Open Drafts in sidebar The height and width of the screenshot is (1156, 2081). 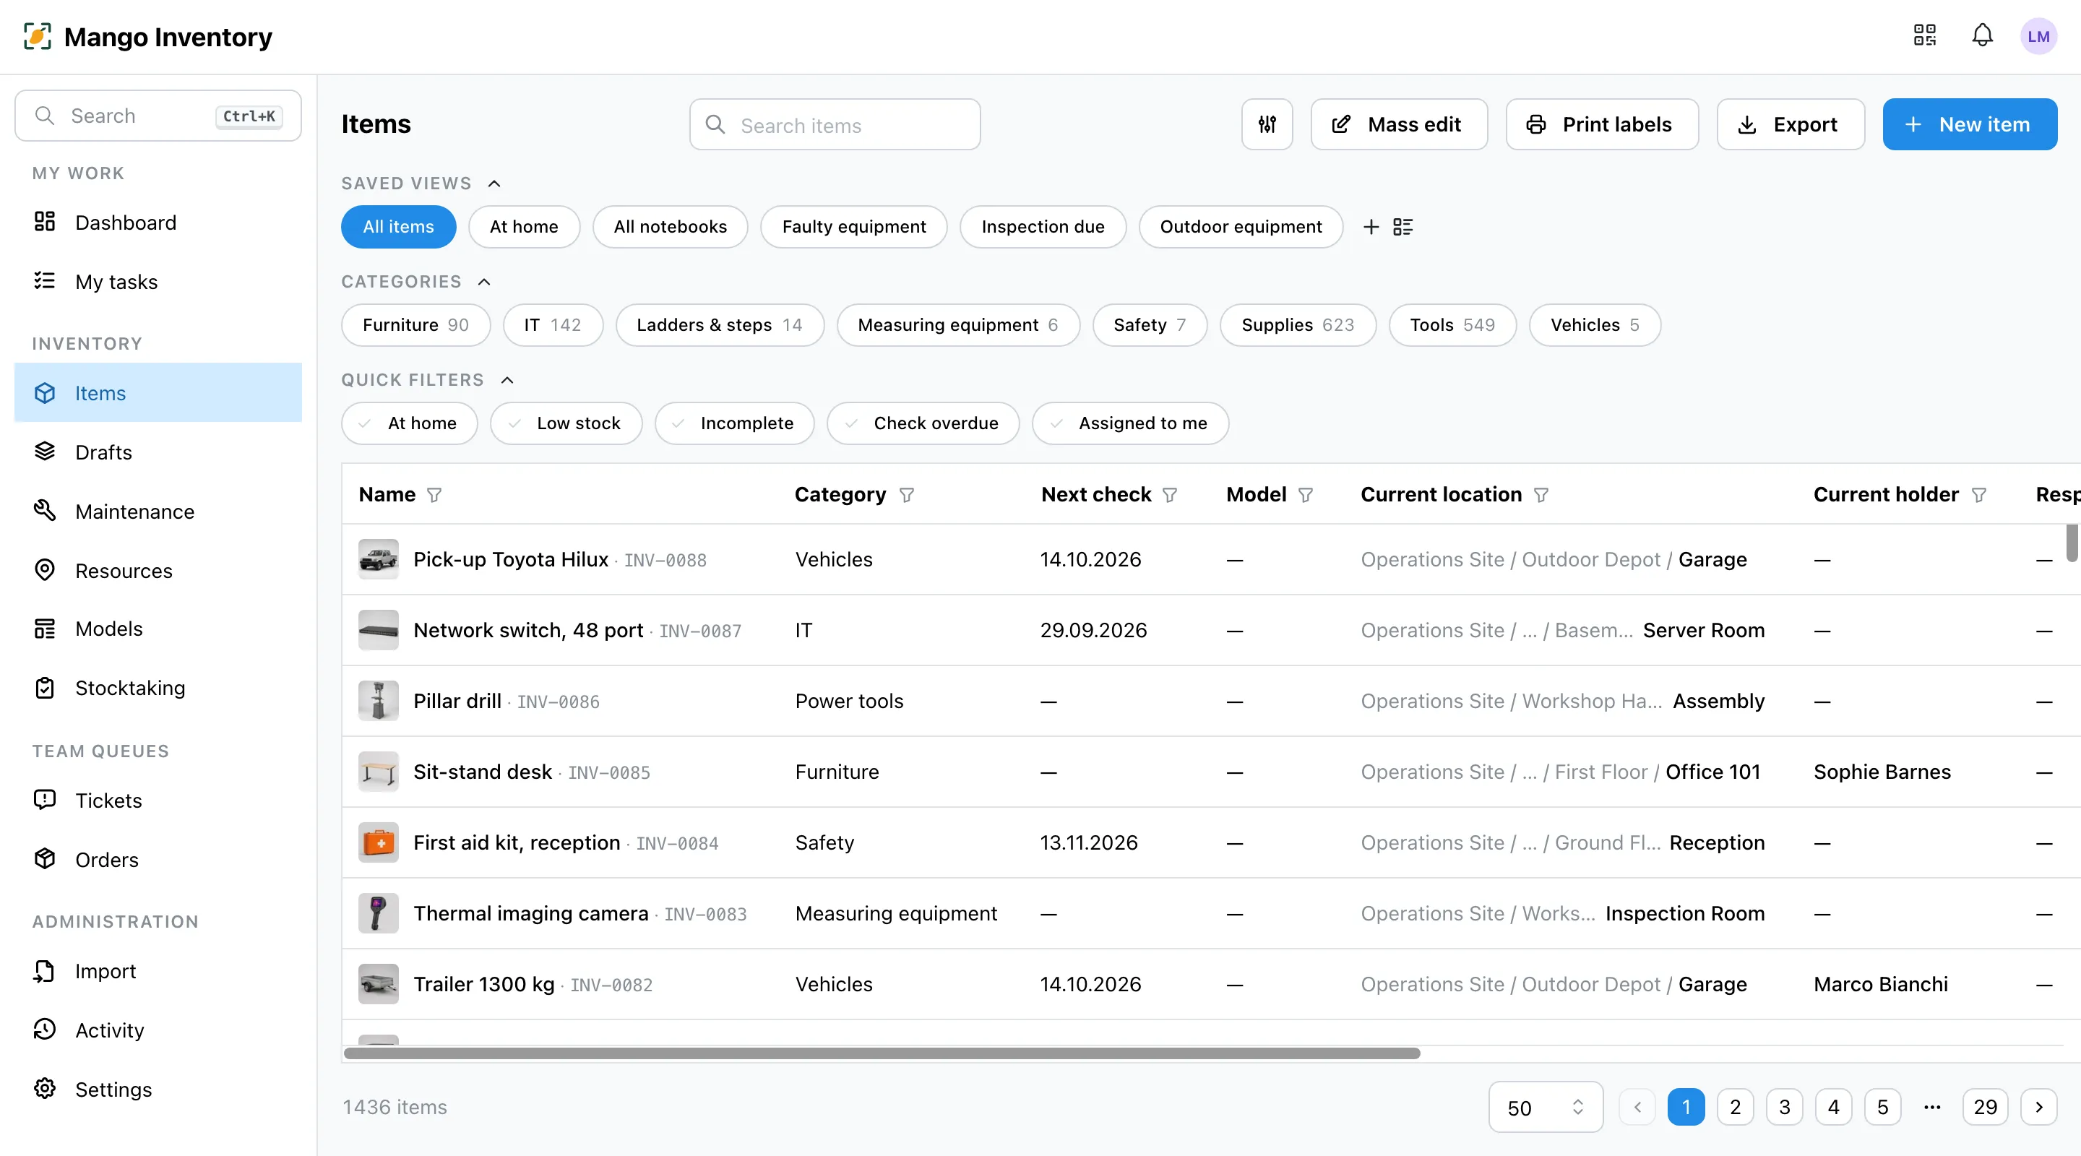click(x=158, y=452)
